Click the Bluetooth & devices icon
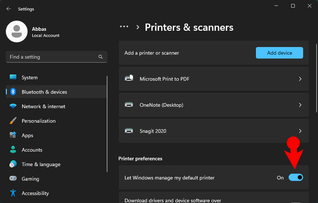318x203 pixels. coord(13,92)
